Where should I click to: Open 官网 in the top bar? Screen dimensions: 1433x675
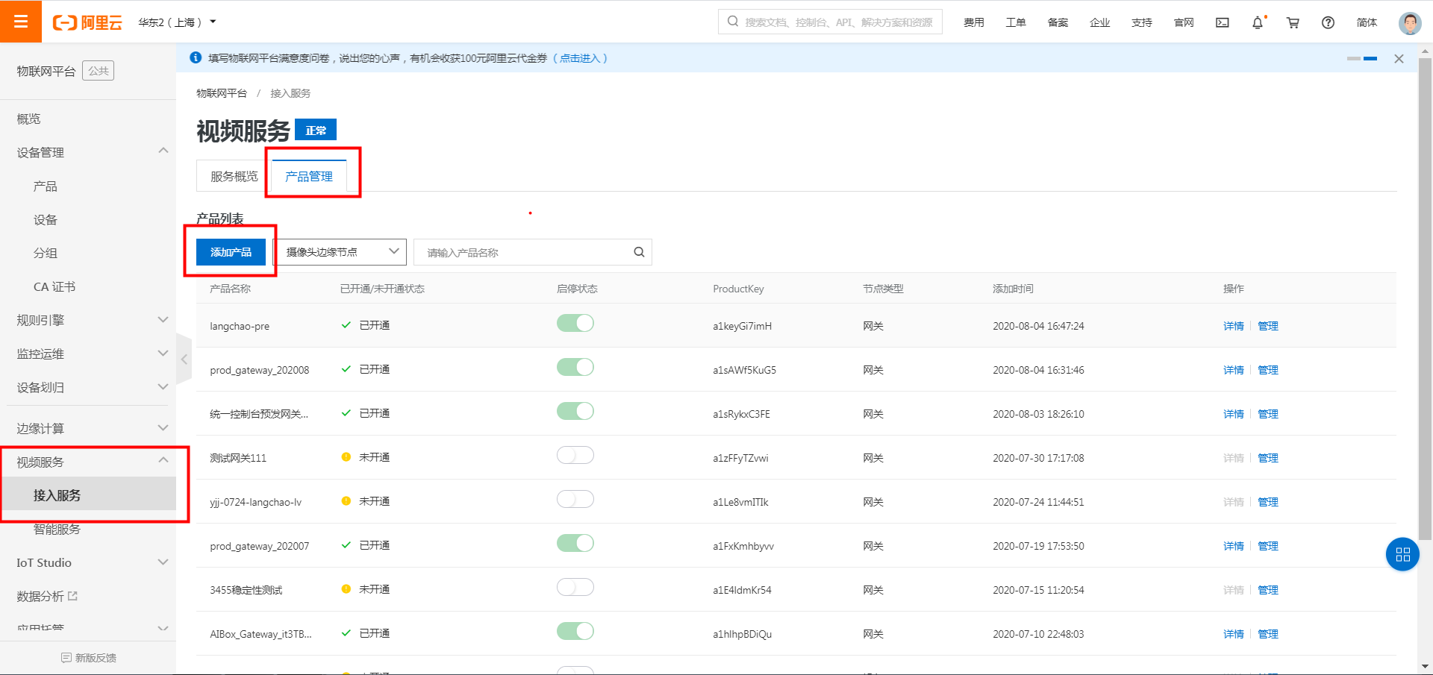pos(1184,22)
